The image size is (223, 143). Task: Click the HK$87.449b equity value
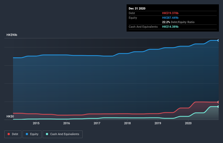170,18
